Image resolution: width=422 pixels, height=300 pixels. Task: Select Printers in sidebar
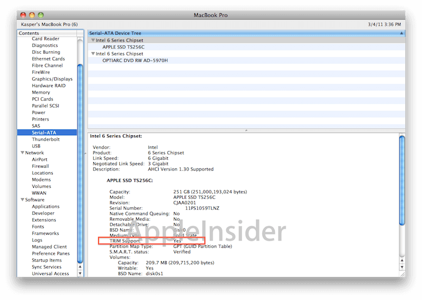pyautogui.click(x=41, y=119)
